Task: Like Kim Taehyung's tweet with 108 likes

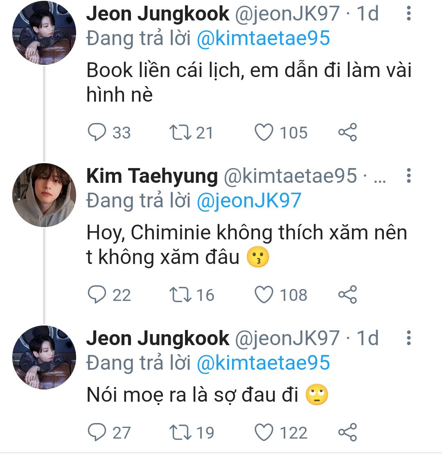Action: 264,295
